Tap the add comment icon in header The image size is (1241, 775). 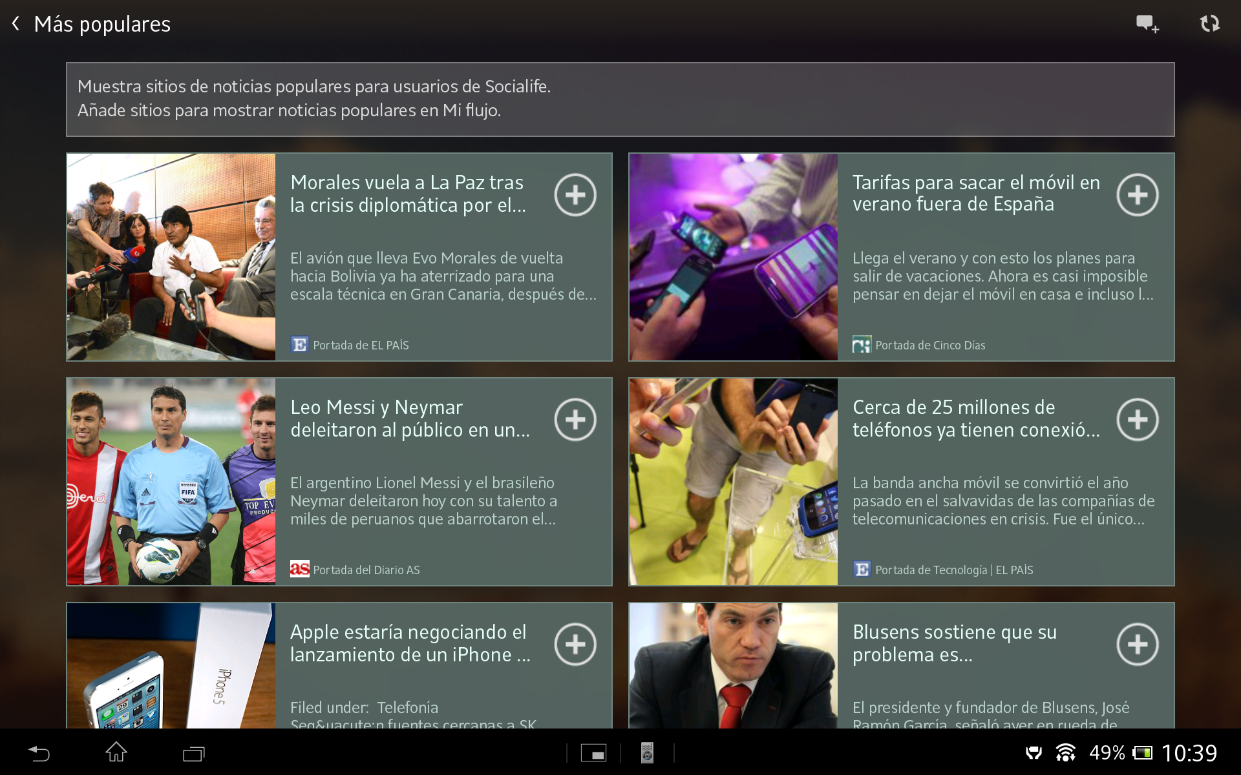click(x=1147, y=25)
